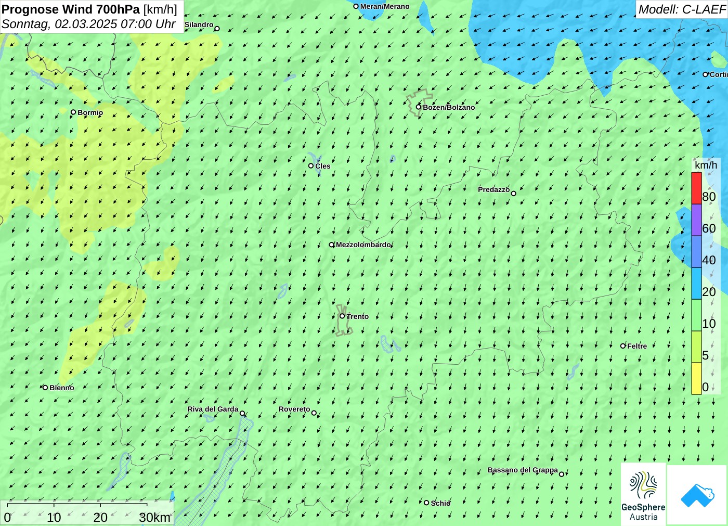Select the Feltre location marker

[x=623, y=345]
